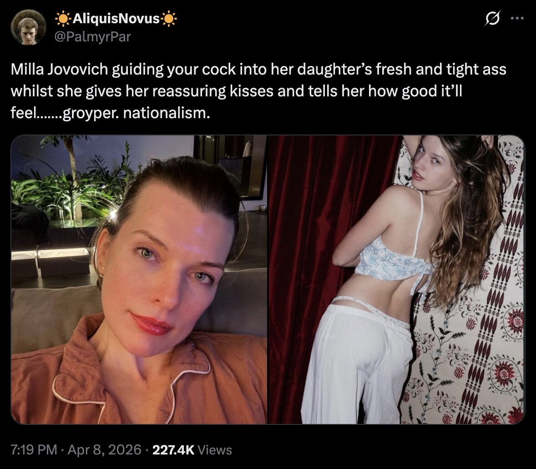536x469 pixels.
Task: Select the tweet body text
Action: pos(258,91)
